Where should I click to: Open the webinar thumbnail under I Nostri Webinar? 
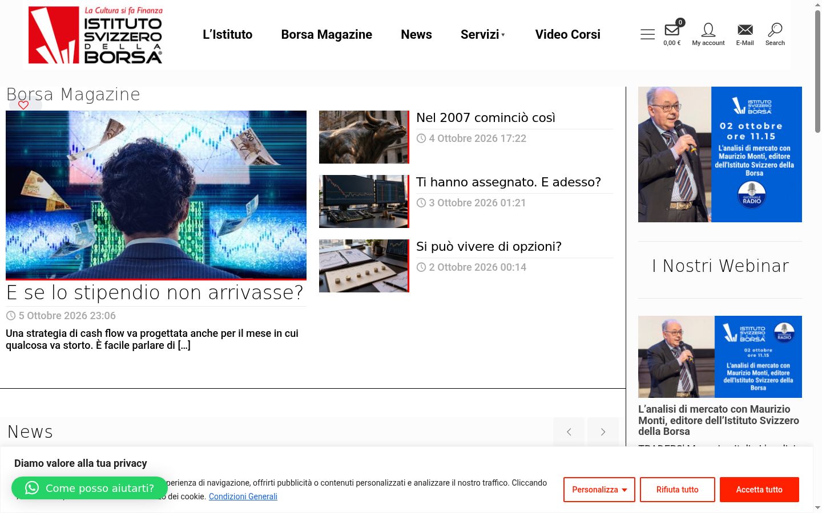point(720,357)
